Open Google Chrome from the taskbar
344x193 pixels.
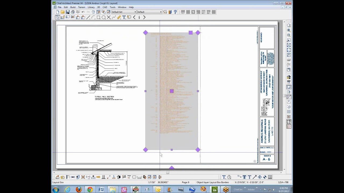click(x=90, y=190)
